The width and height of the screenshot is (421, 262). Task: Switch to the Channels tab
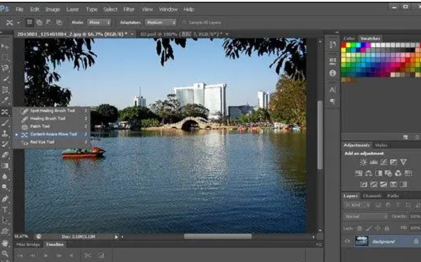pyautogui.click(x=372, y=195)
